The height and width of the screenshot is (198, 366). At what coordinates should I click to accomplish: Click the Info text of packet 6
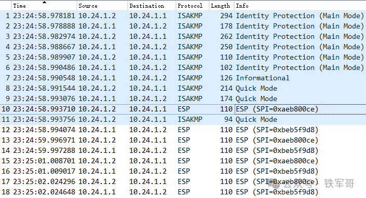tap(300, 67)
